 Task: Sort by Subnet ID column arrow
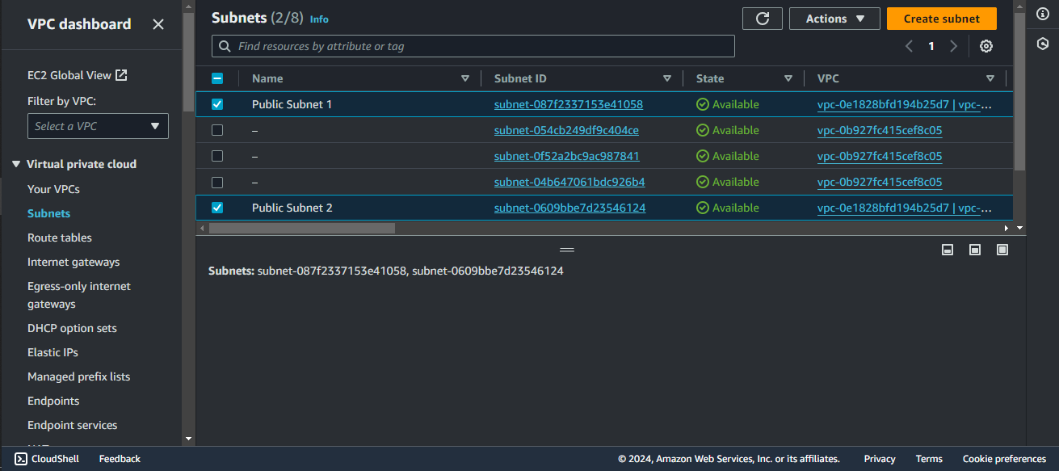click(x=667, y=78)
